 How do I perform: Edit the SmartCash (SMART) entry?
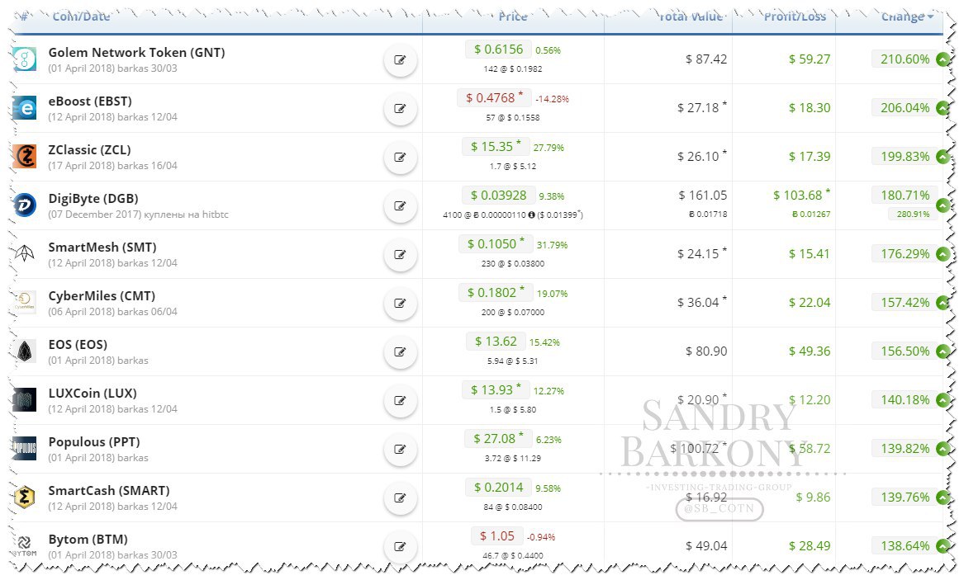(x=401, y=497)
